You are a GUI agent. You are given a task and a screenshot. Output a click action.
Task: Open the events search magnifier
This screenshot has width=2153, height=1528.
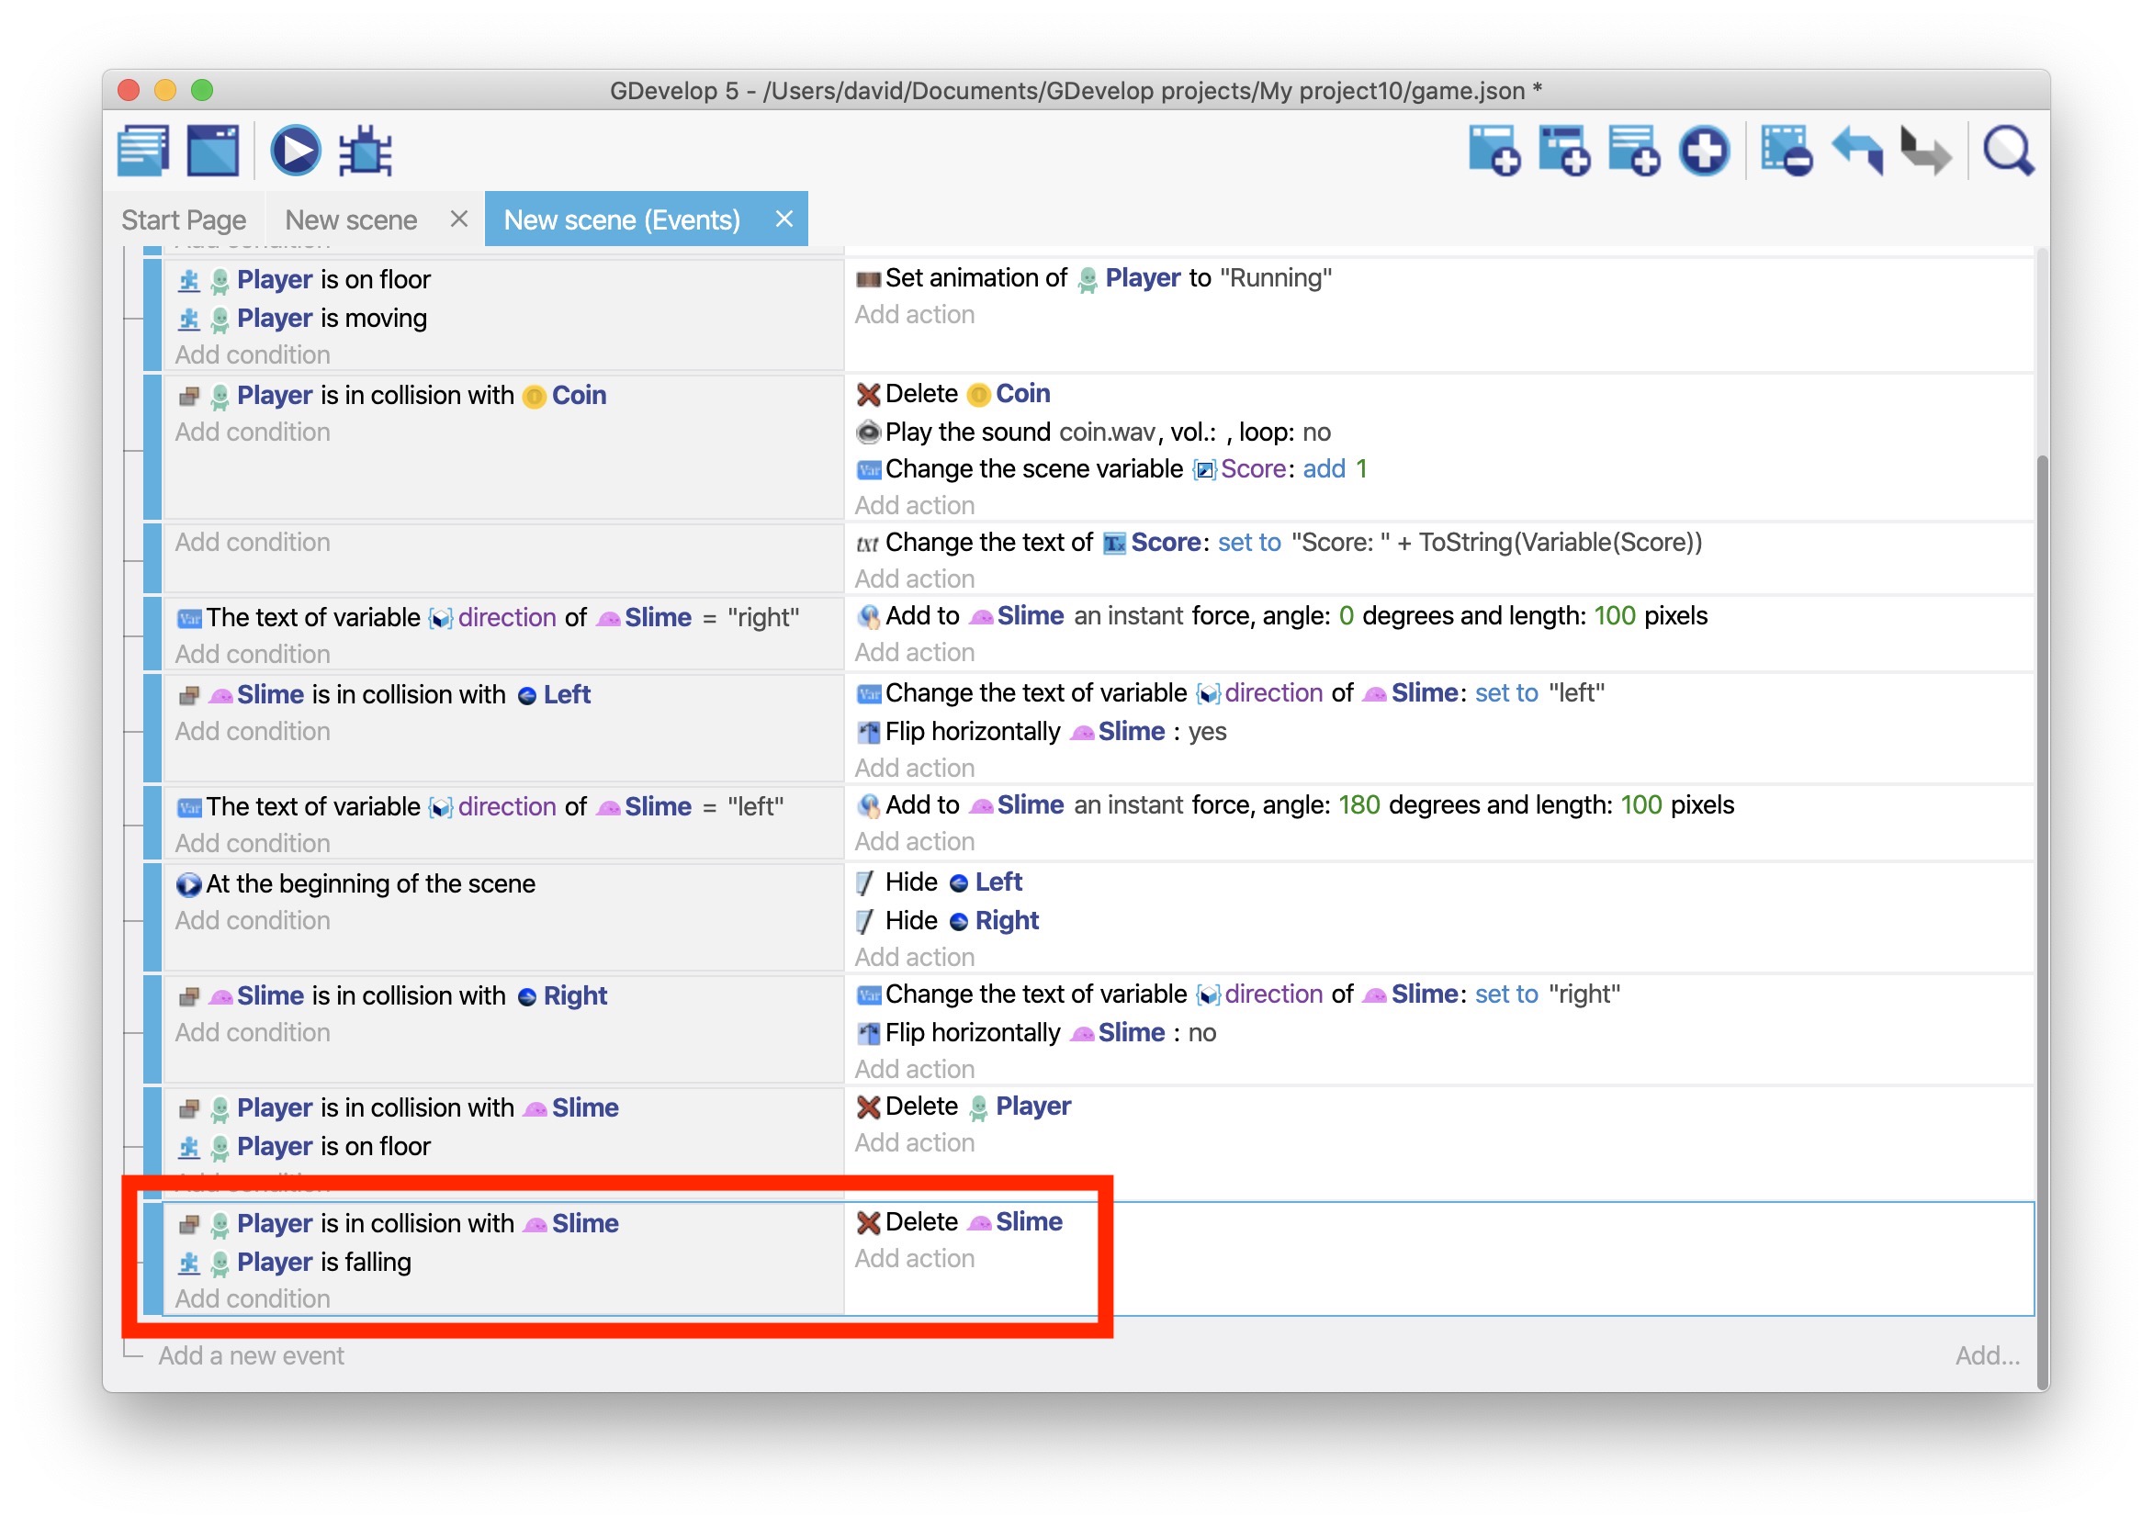coord(2008,151)
